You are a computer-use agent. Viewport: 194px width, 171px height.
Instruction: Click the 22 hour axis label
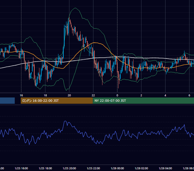coord(93,95)
